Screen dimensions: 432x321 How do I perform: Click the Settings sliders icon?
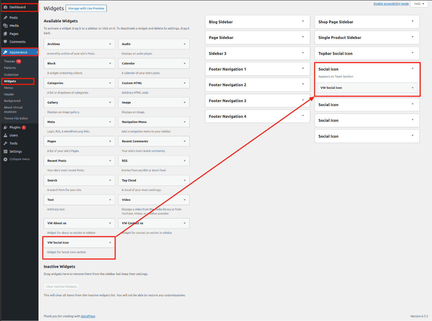coord(5,151)
